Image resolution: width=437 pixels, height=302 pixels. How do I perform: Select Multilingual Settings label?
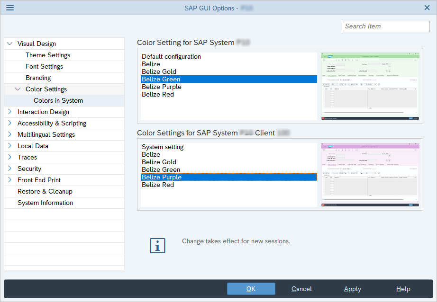click(x=46, y=135)
